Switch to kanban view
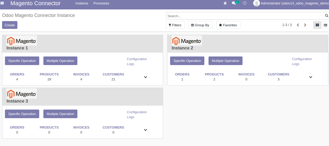 coord(317,25)
